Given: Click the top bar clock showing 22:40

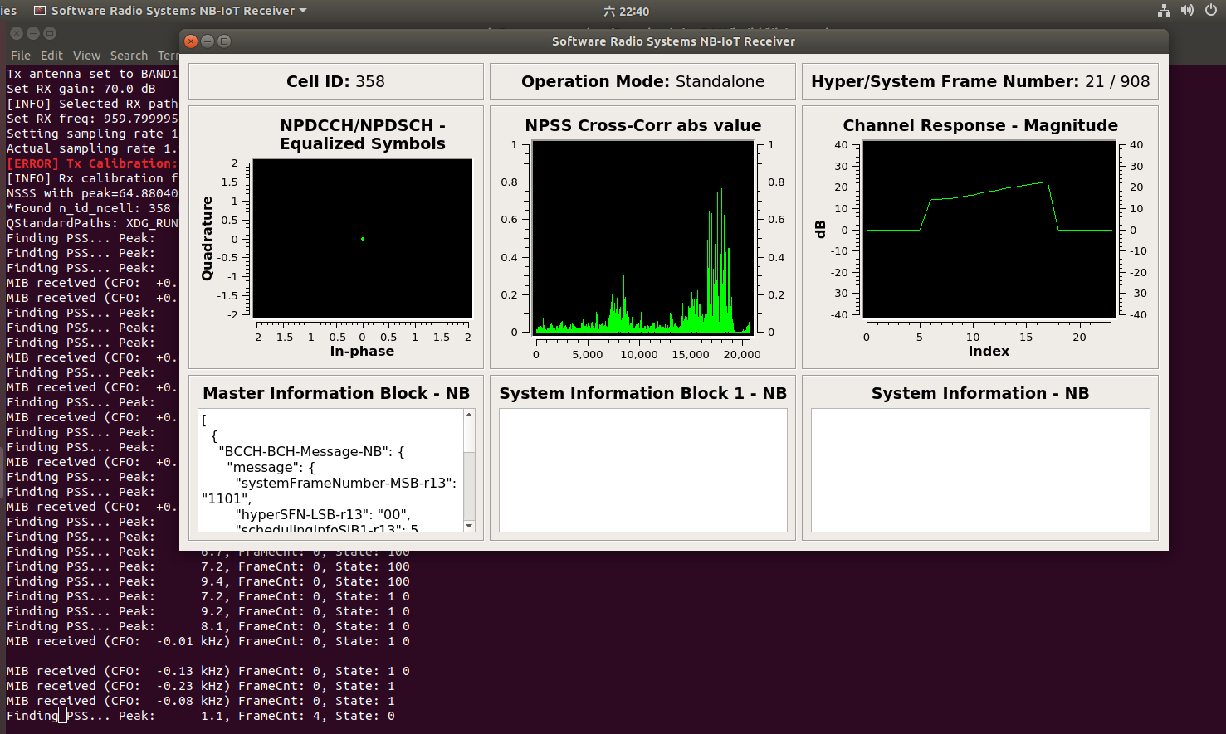Looking at the screenshot, I should (627, 12).
